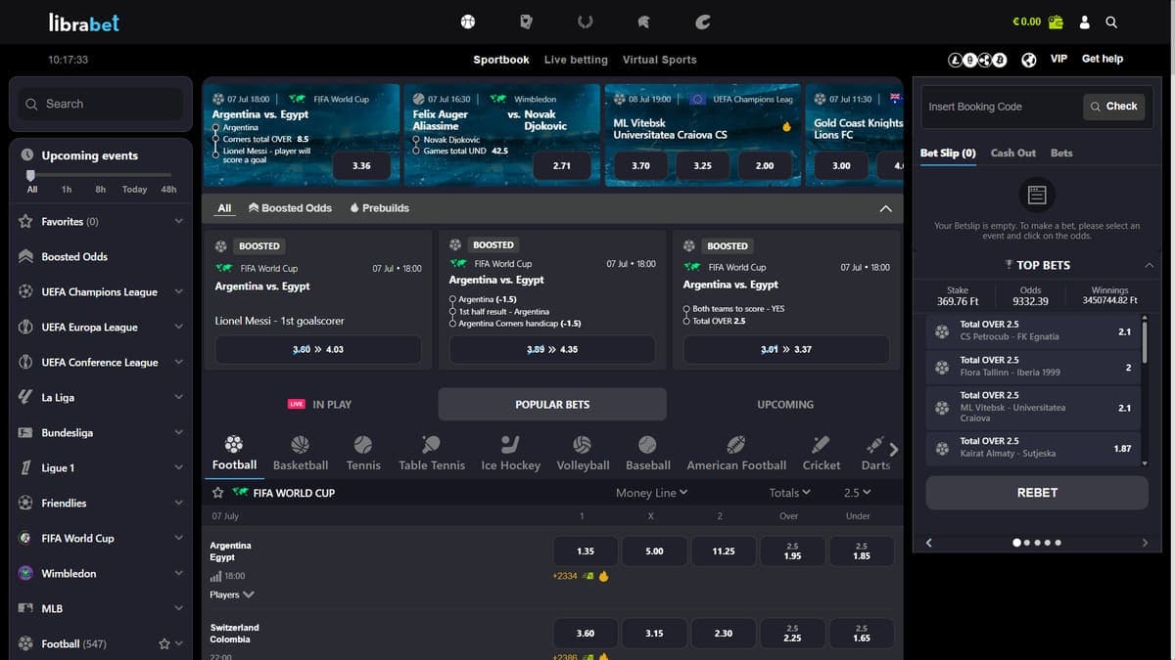Open the Cash Out tab
Viewport: 1175px width, 660px height.
(x=1012, y=153)
